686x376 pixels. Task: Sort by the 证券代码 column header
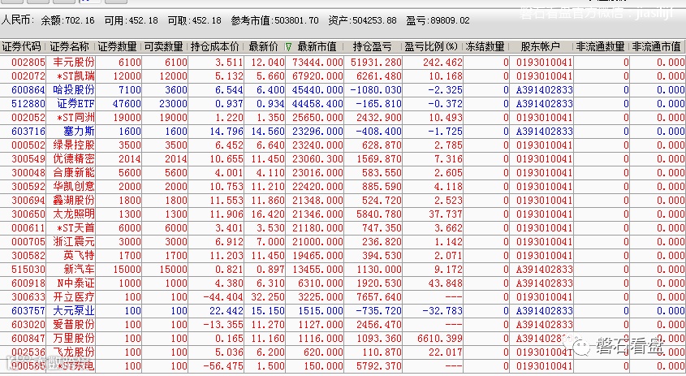point(21,46)
